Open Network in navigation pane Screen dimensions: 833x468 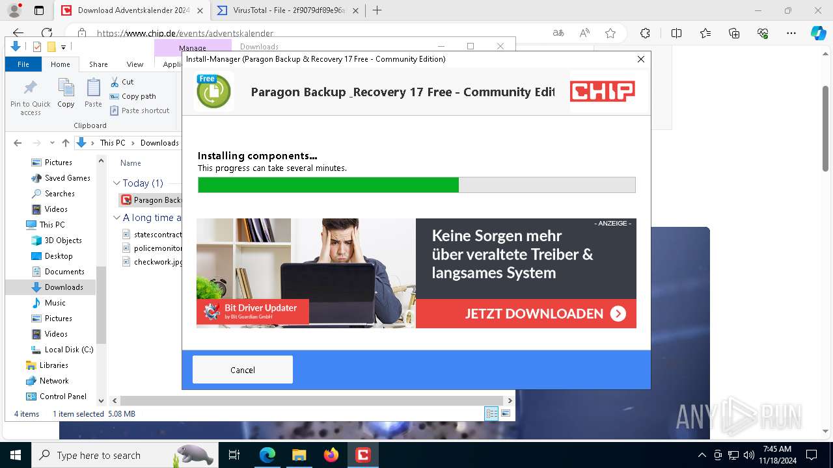coord(47,381)
